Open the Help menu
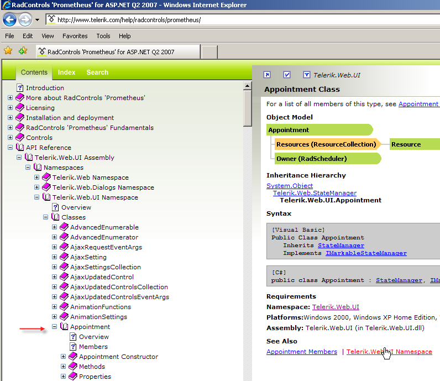The height and width of the screenshot is (381, 440). tap(124, 36)
